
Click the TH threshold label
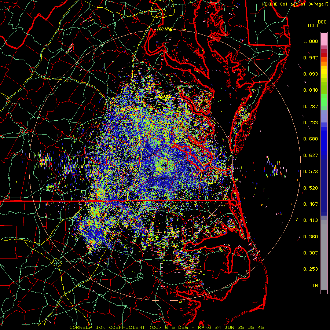click(315, 286)
